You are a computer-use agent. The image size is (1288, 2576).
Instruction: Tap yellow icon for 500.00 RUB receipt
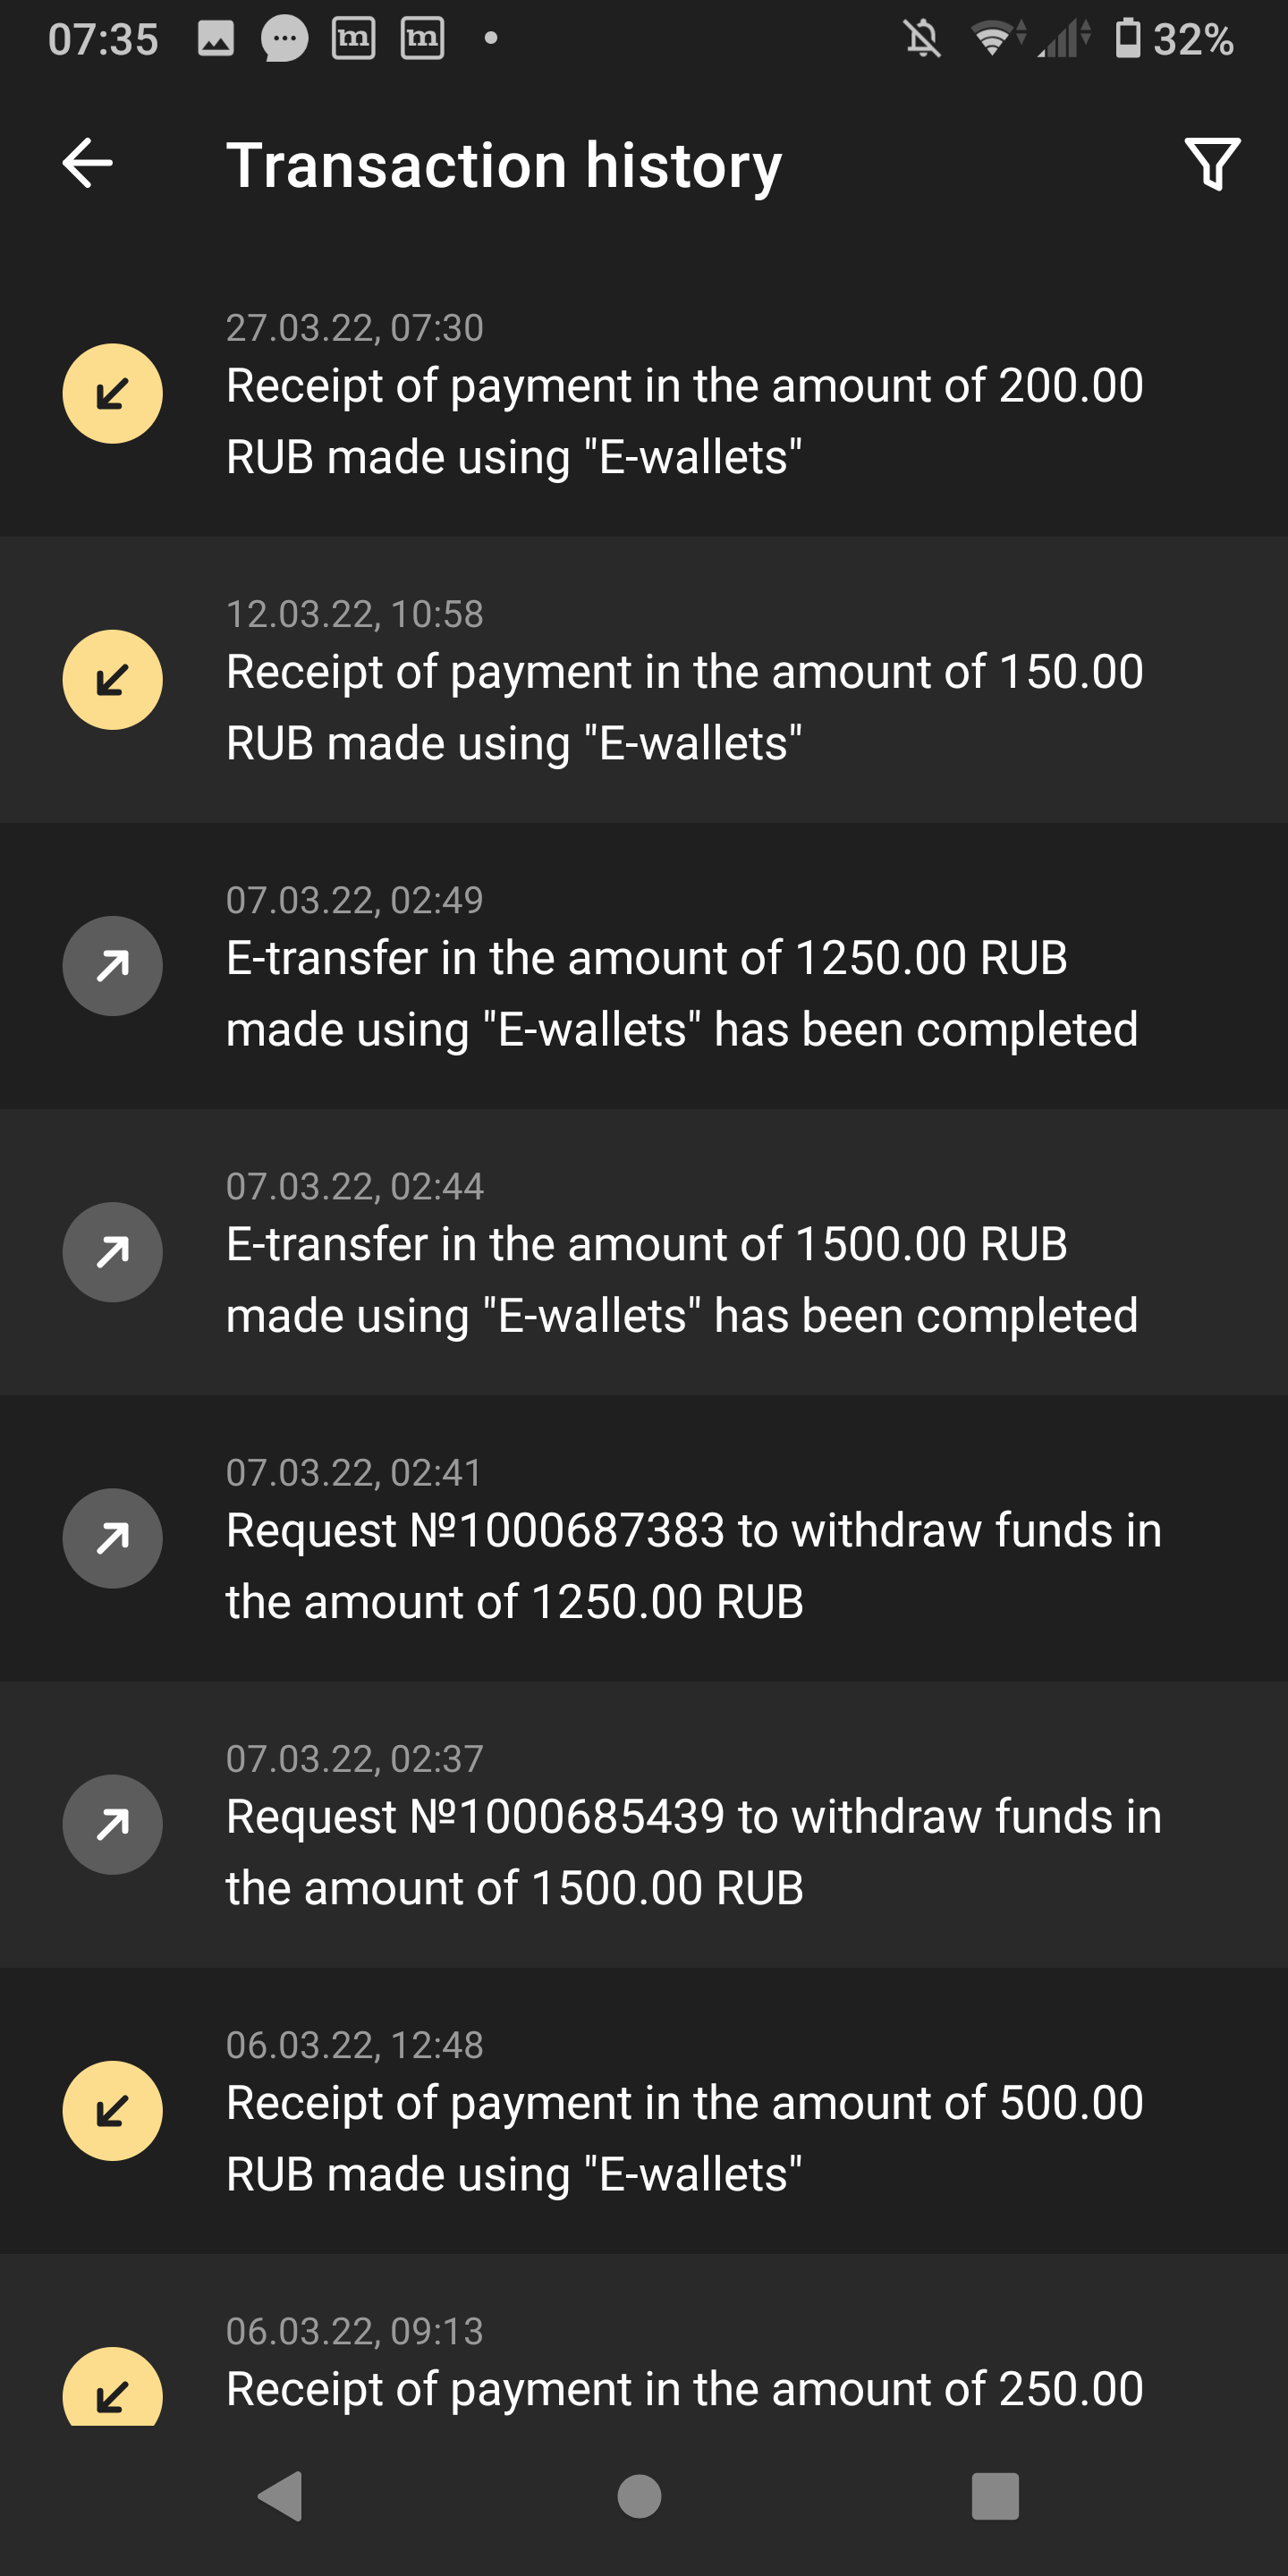pos(112,2110)
